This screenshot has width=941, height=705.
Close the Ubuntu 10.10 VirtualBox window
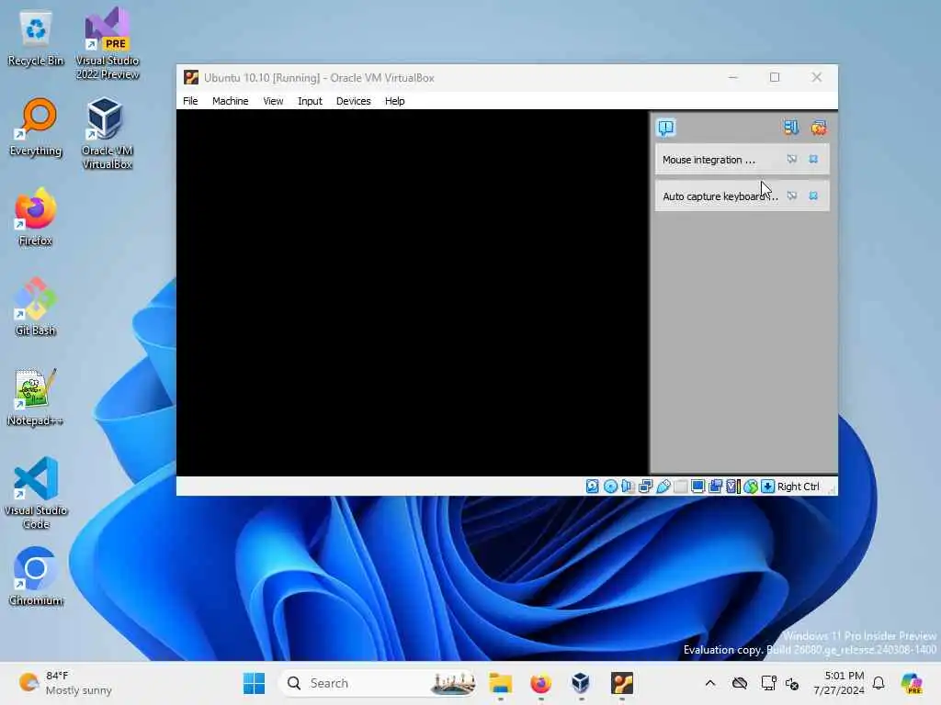(x=817, y=77)
